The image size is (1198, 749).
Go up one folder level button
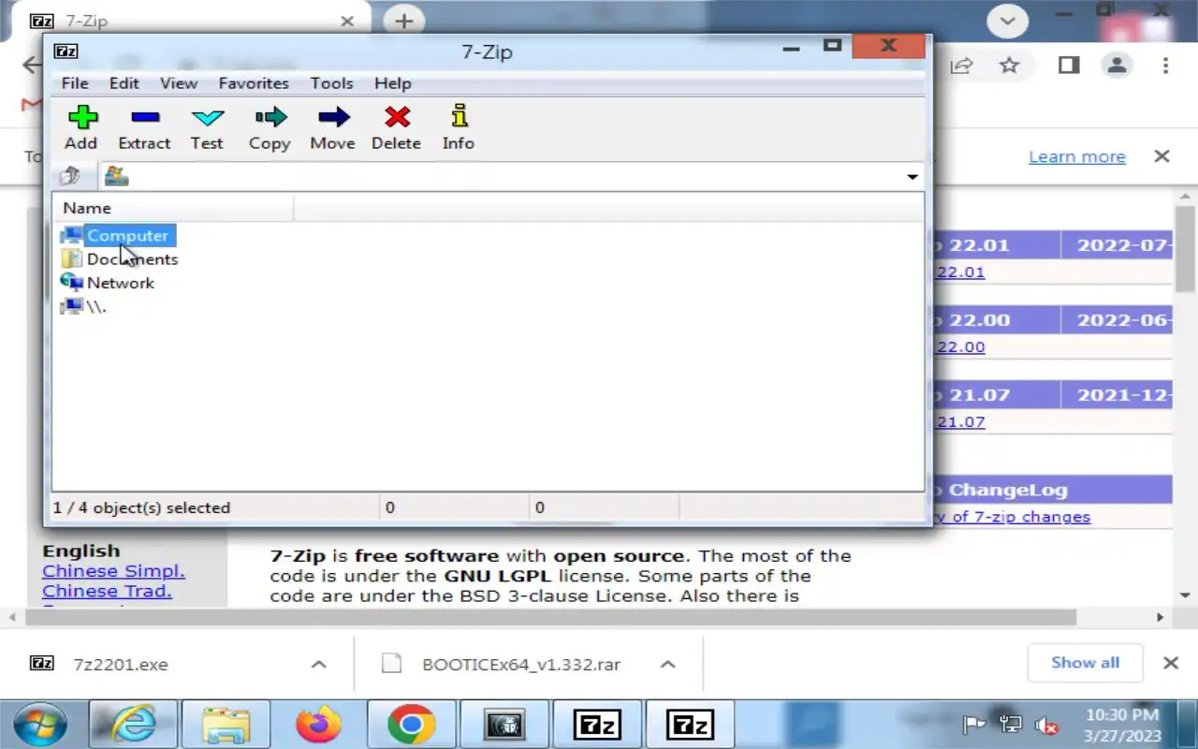point(70,176)
